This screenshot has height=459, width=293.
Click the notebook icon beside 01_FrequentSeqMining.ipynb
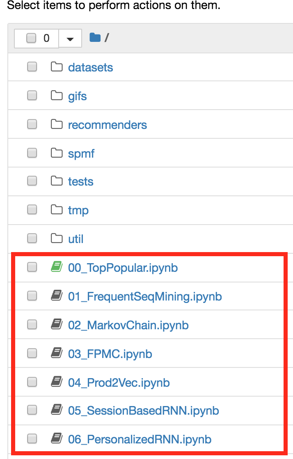(x=57, y=296)
